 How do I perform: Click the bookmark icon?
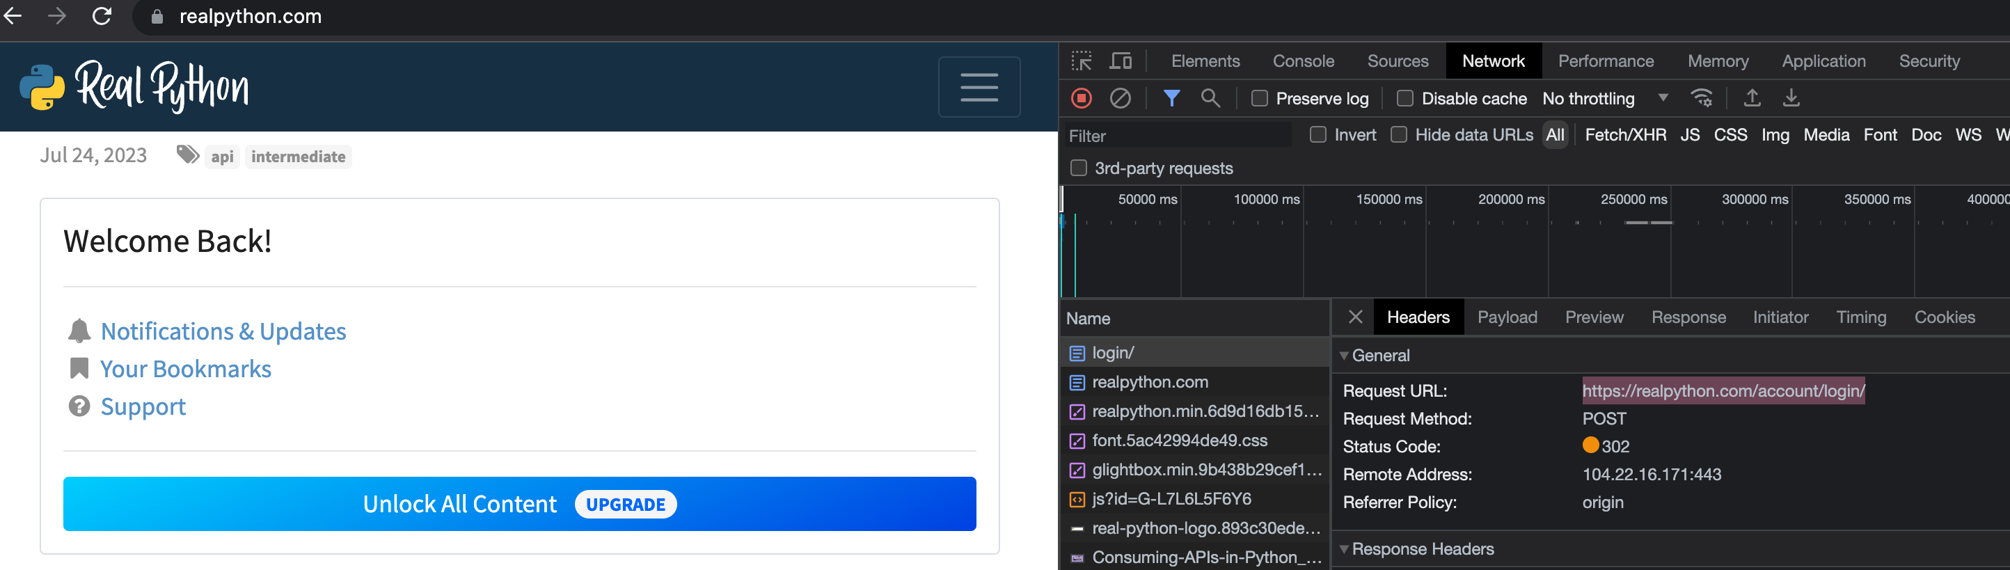[79, 368]
